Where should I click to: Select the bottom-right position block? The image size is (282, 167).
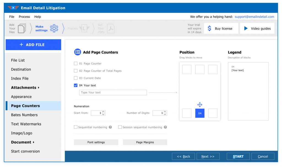pyautogui.click(x=213, y=113)
